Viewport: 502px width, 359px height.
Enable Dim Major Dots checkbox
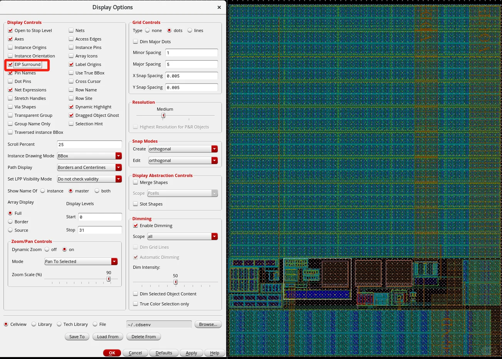(x=136, y=42)
